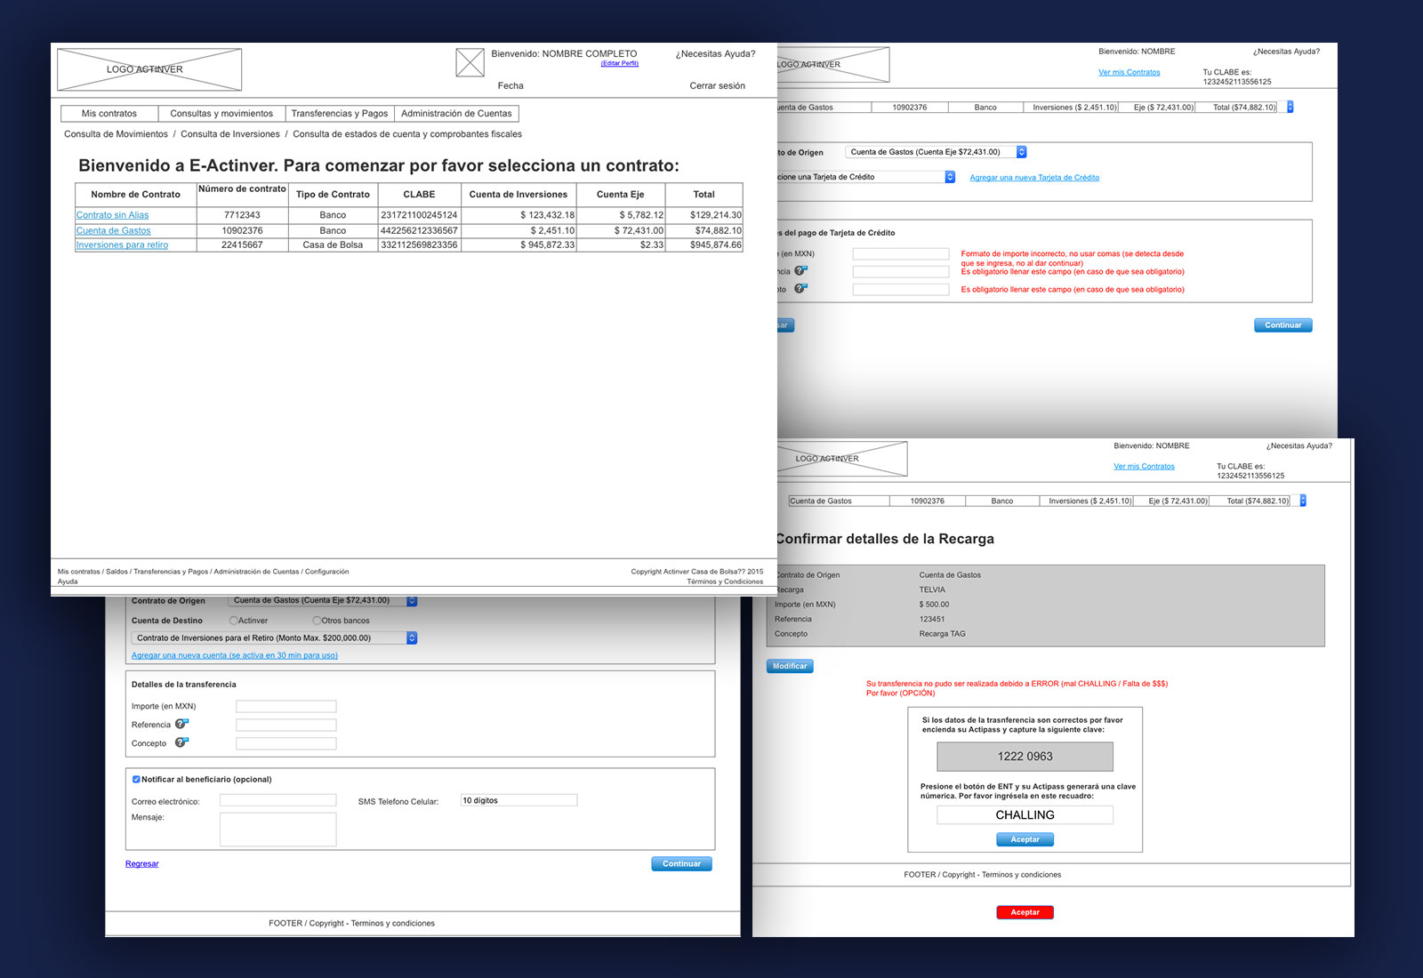Click profile picture placeholder beside Bienvenido: NOMBRE COMPLETO

click(470, 62)
